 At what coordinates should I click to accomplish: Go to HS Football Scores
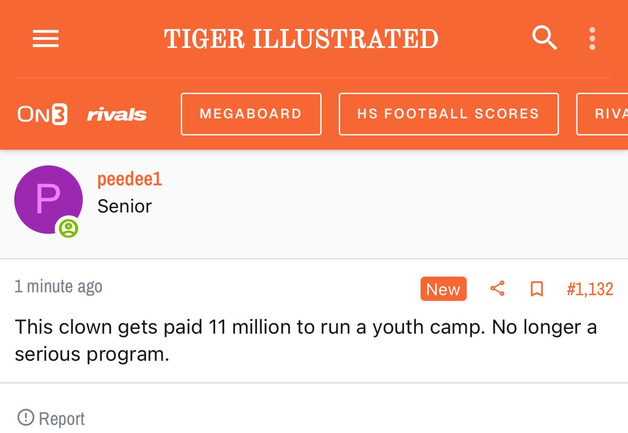tap(448, 114)
